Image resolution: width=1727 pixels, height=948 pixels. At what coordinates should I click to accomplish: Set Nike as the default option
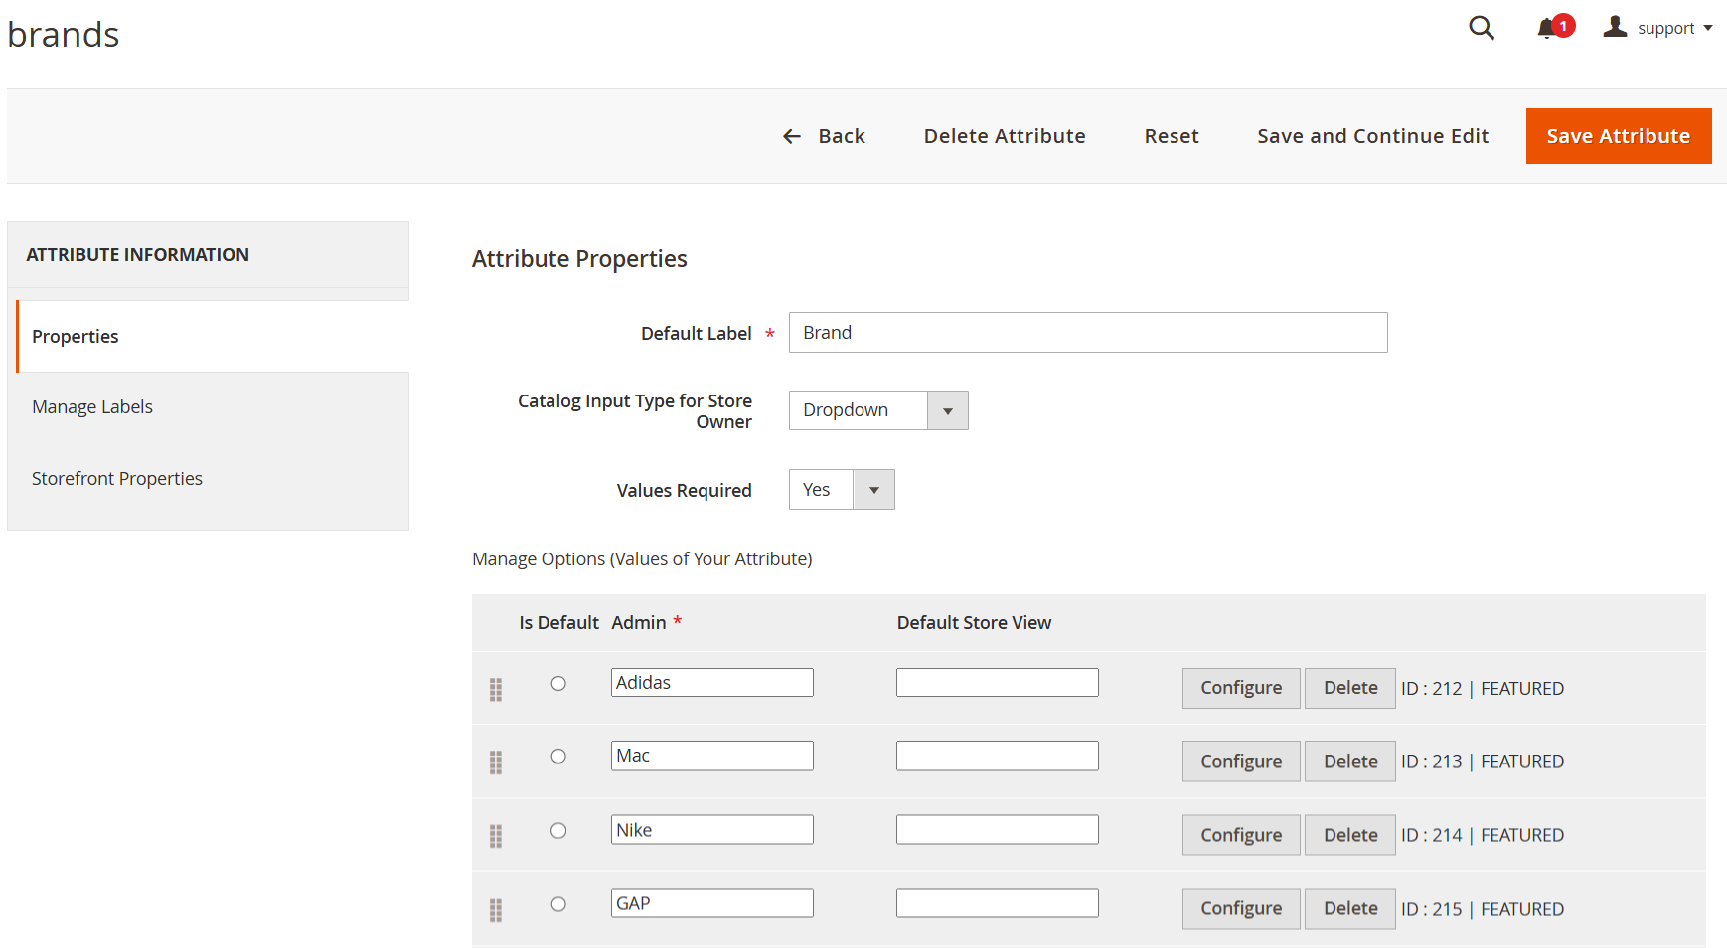tap(558, 830)
